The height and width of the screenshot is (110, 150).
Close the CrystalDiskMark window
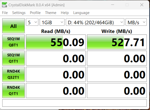coord(142,5)
